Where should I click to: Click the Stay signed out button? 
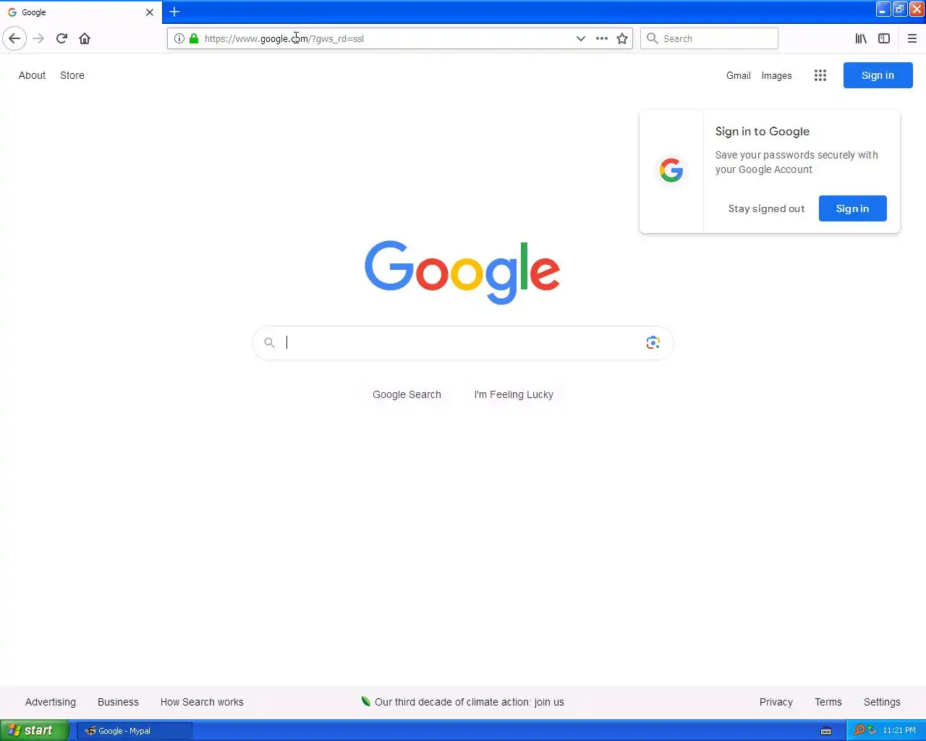766,208
